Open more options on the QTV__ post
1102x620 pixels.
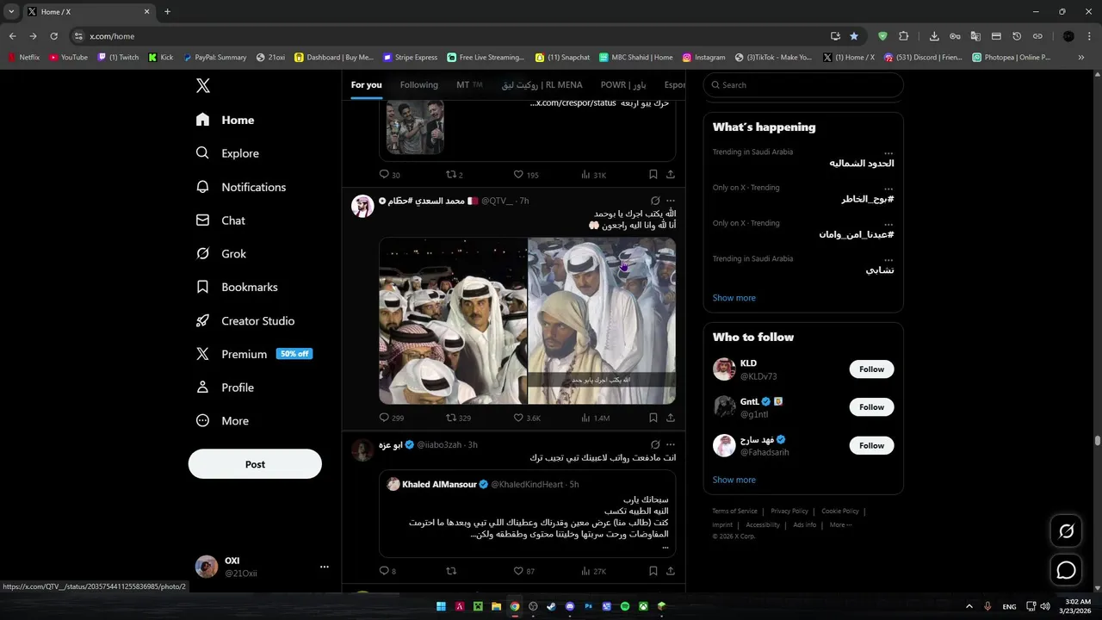coord(670,201)
